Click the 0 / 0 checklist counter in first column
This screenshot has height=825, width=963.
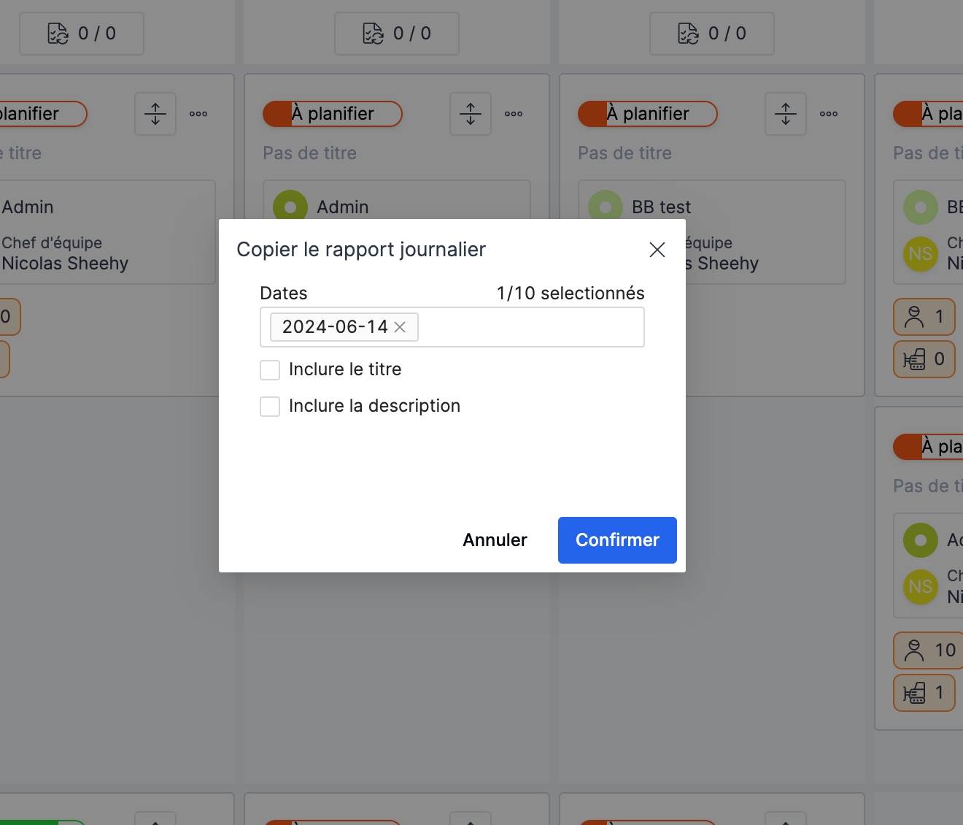click(x=81, y=34)
